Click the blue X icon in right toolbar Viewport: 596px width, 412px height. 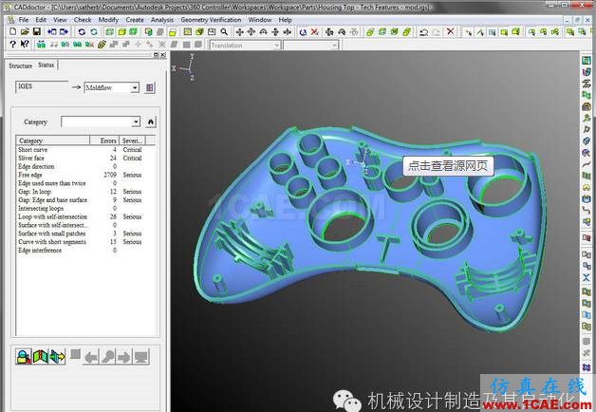(x=587, y=278)
